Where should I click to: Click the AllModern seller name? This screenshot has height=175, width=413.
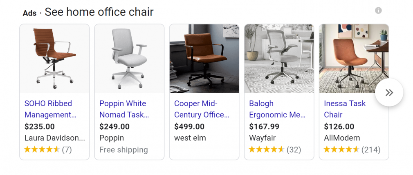point(342,138)
